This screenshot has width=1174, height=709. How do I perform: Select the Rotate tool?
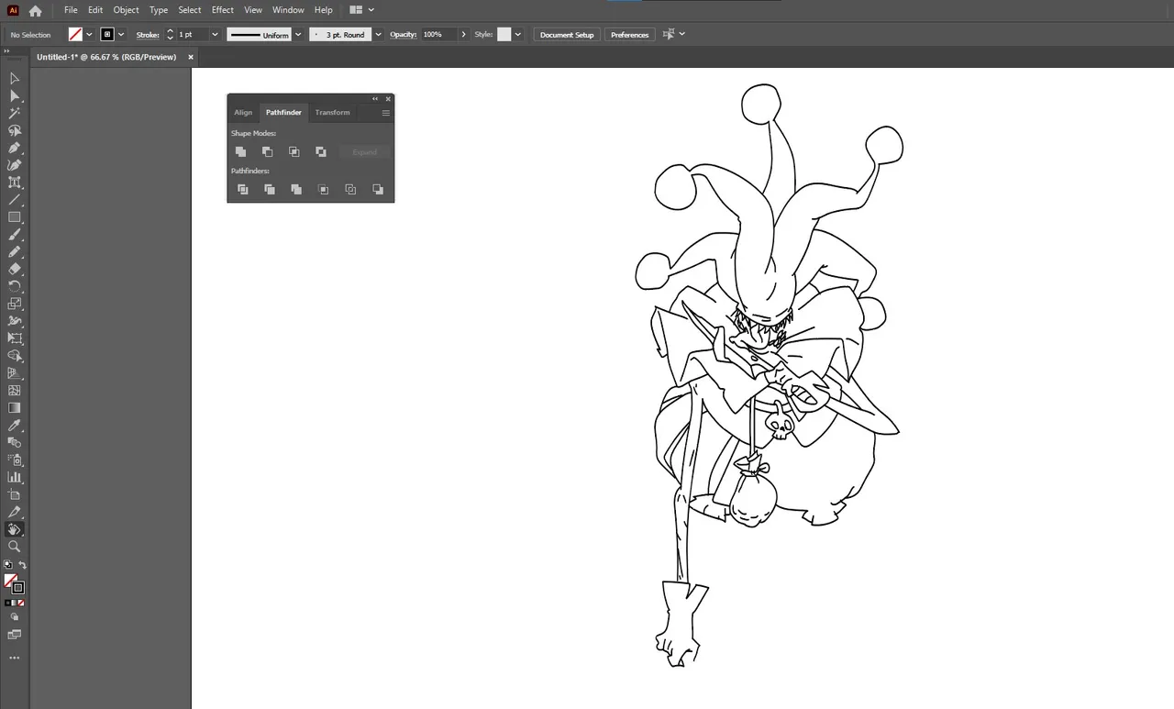(x=15, y=286)
